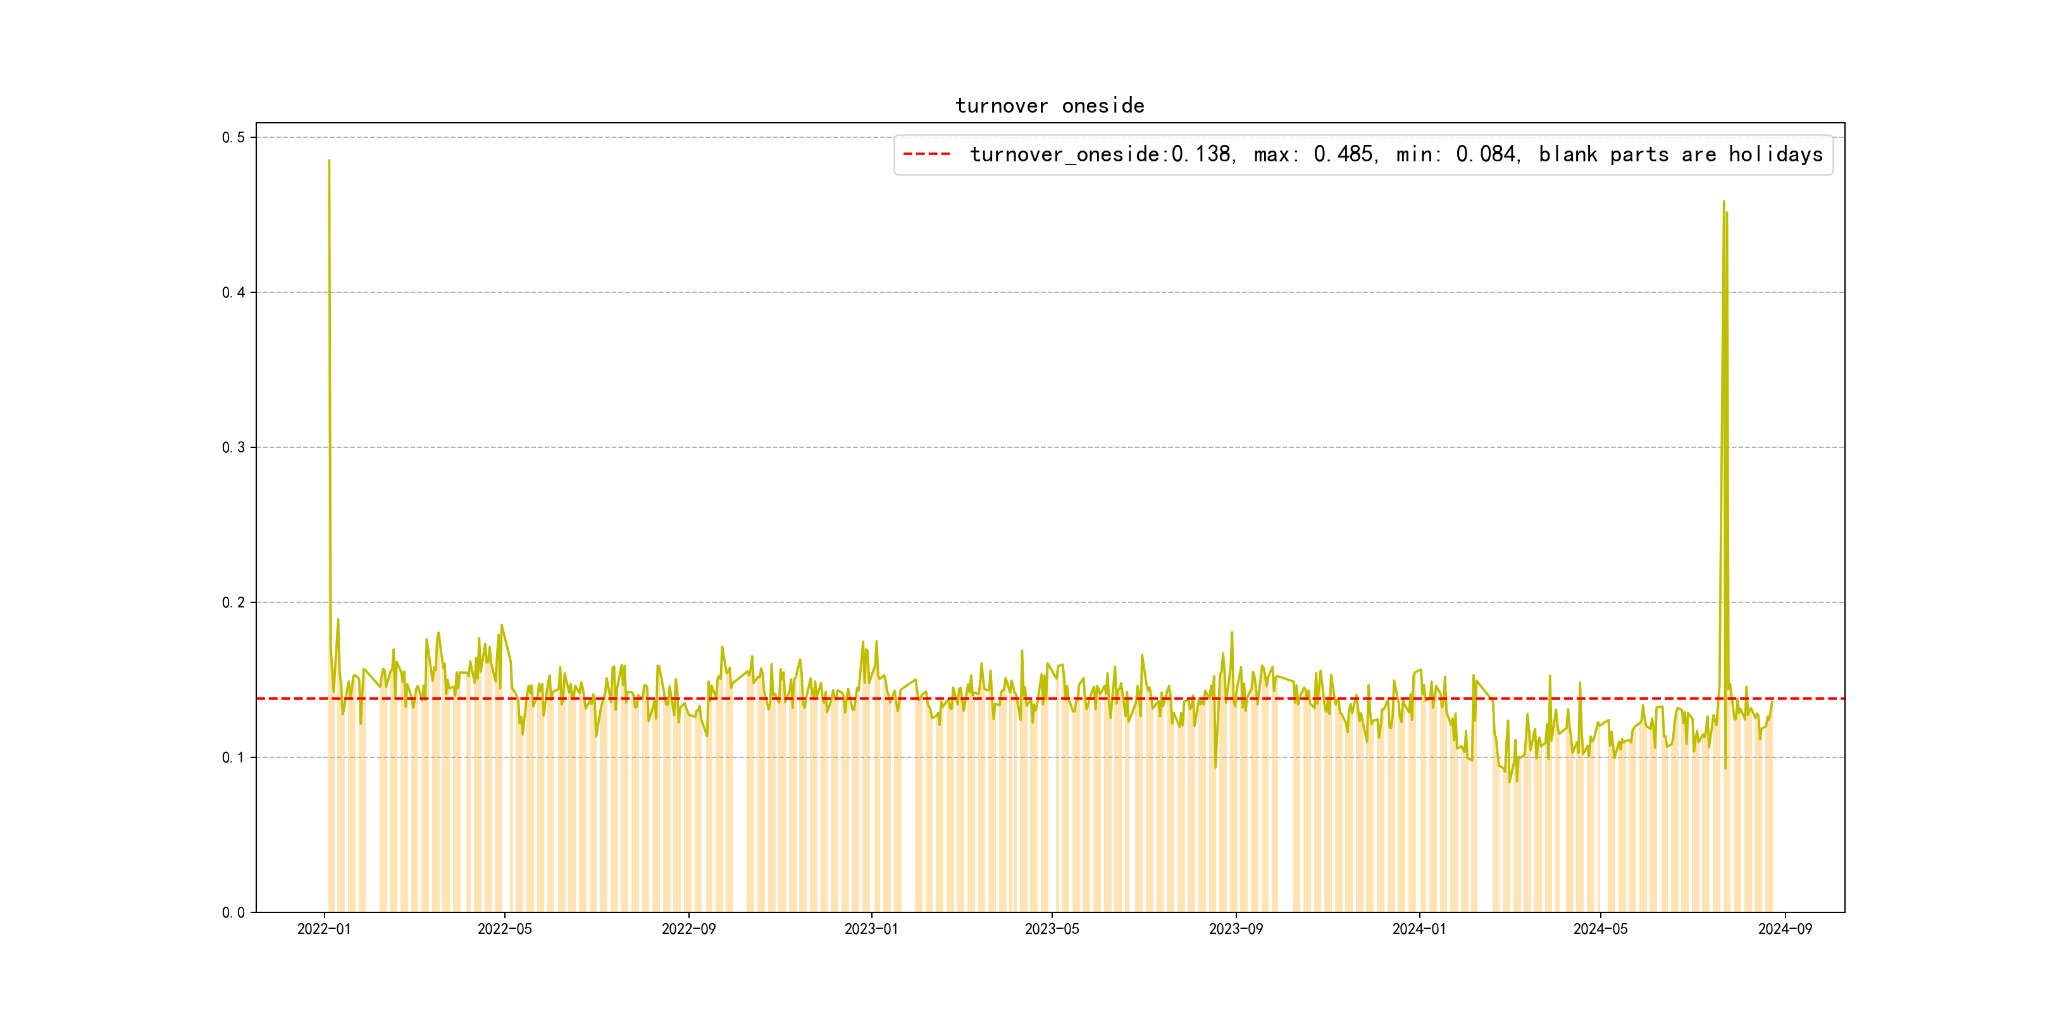The height and width of the screenshot is (1025, 2050).
Task: Click the 0.1 y-axis tick label
Action: click(x=233, y=757)
